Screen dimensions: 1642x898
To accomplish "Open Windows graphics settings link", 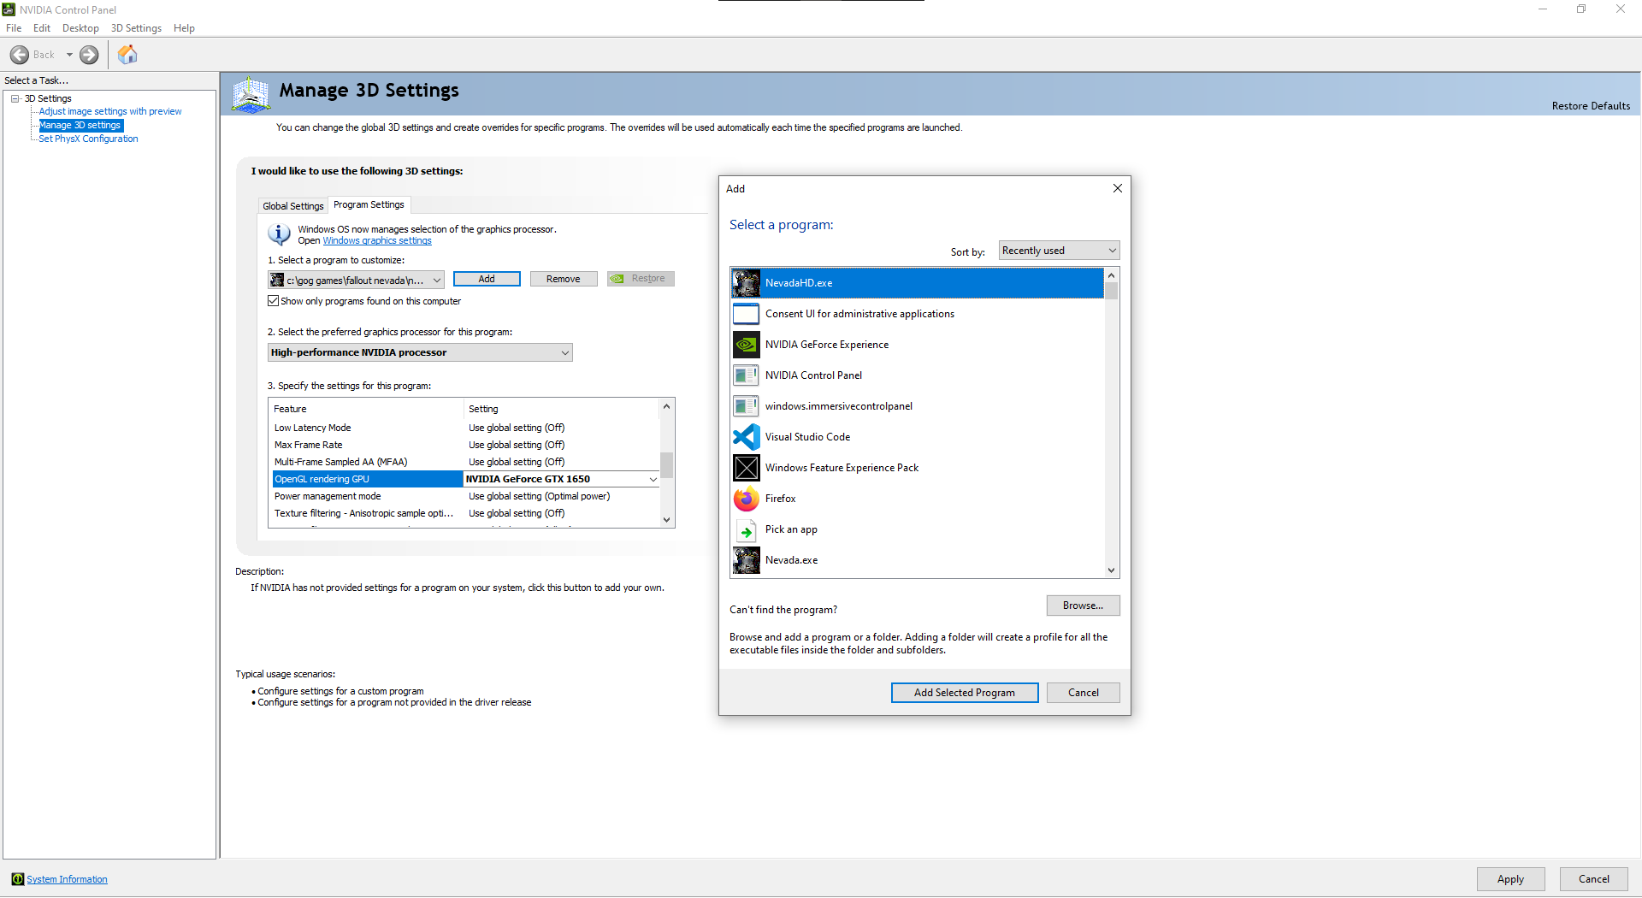I will coord(377,241).
